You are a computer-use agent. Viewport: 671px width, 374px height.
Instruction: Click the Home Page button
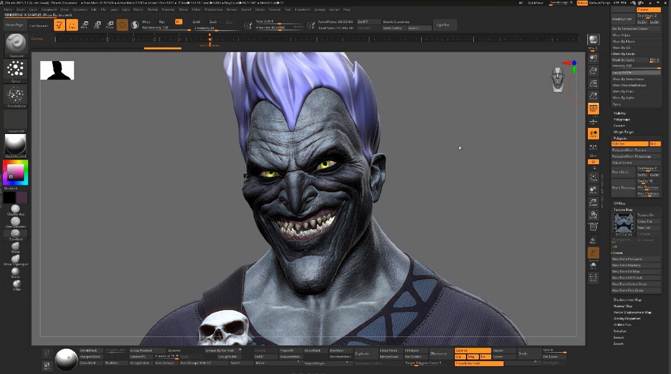point(15,25)
